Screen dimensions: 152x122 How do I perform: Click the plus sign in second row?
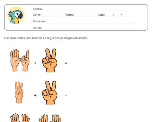tap(35, 95)
